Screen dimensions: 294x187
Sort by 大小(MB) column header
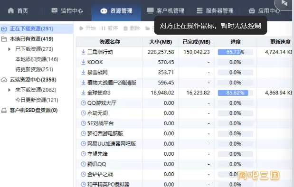point(161,42)
